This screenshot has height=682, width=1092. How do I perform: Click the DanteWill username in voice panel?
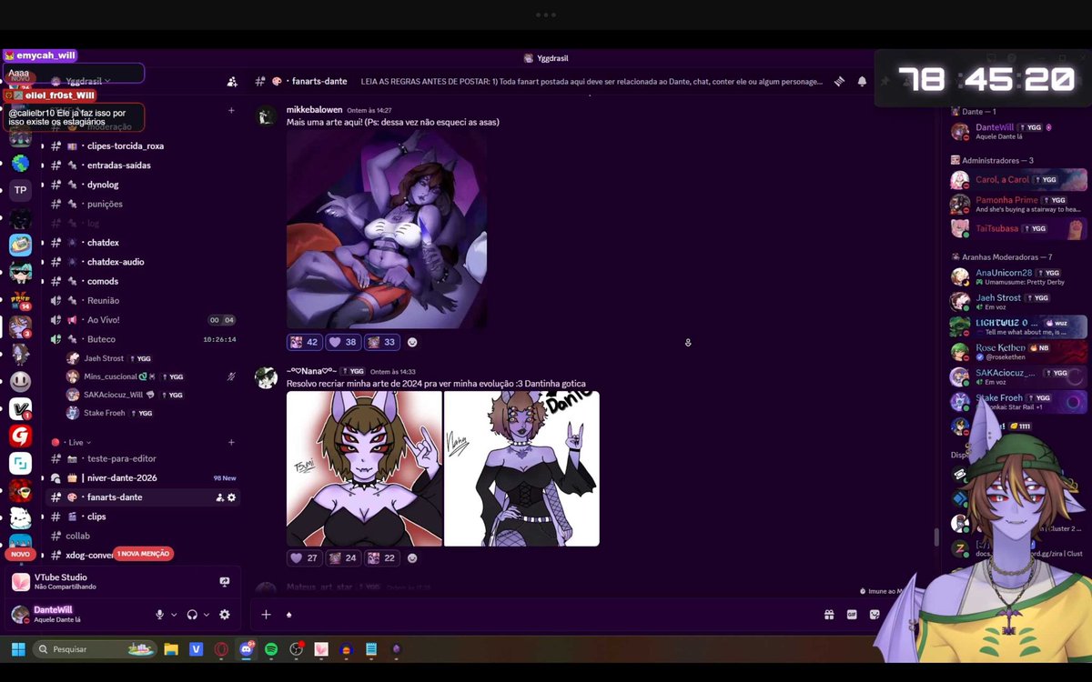(x=52, y=610)
